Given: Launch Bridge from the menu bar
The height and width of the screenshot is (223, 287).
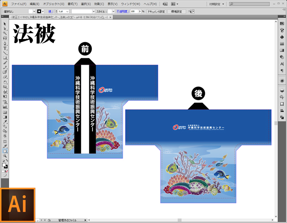Looking at the screenshot, I should click(165, 4).
